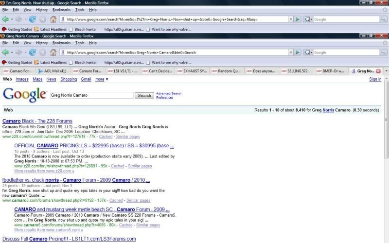The width and height of the screenshot is (389, 243).
Task: Click the Sign in link
Action: (x=375, y=79)
